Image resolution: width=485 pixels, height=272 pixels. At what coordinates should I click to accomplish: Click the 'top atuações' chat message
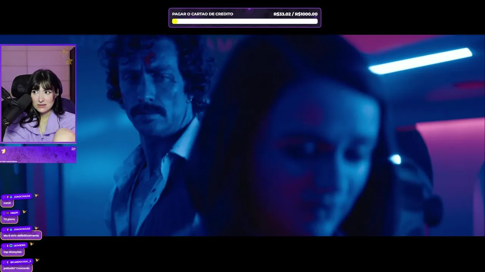tap(13, 252)
